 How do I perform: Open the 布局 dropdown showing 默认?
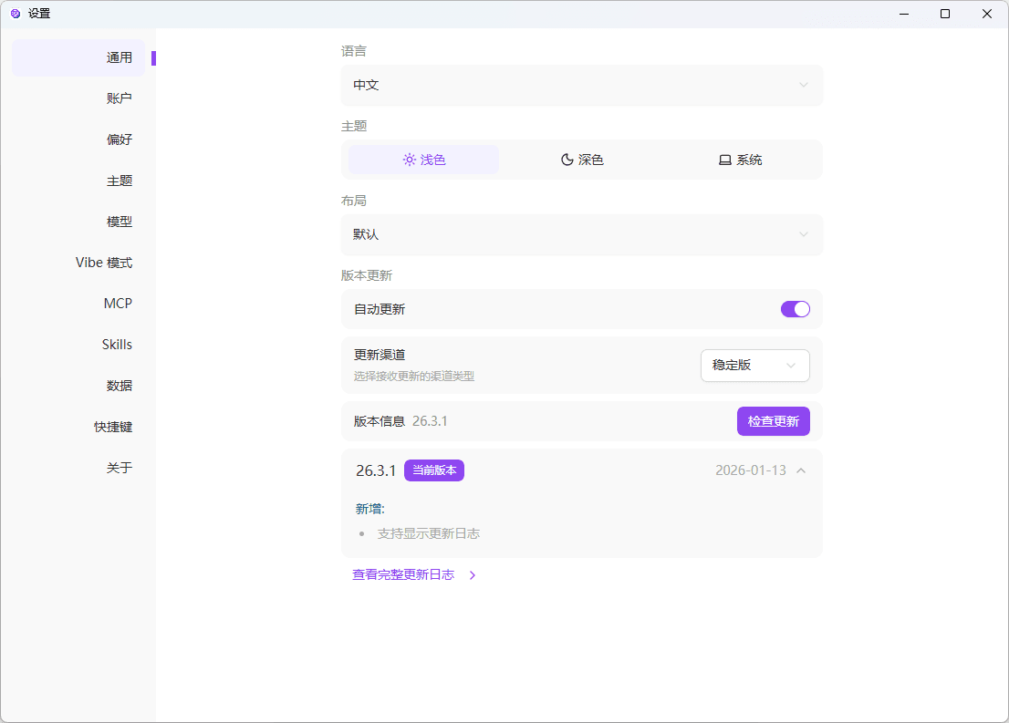[x=582, y=235]
